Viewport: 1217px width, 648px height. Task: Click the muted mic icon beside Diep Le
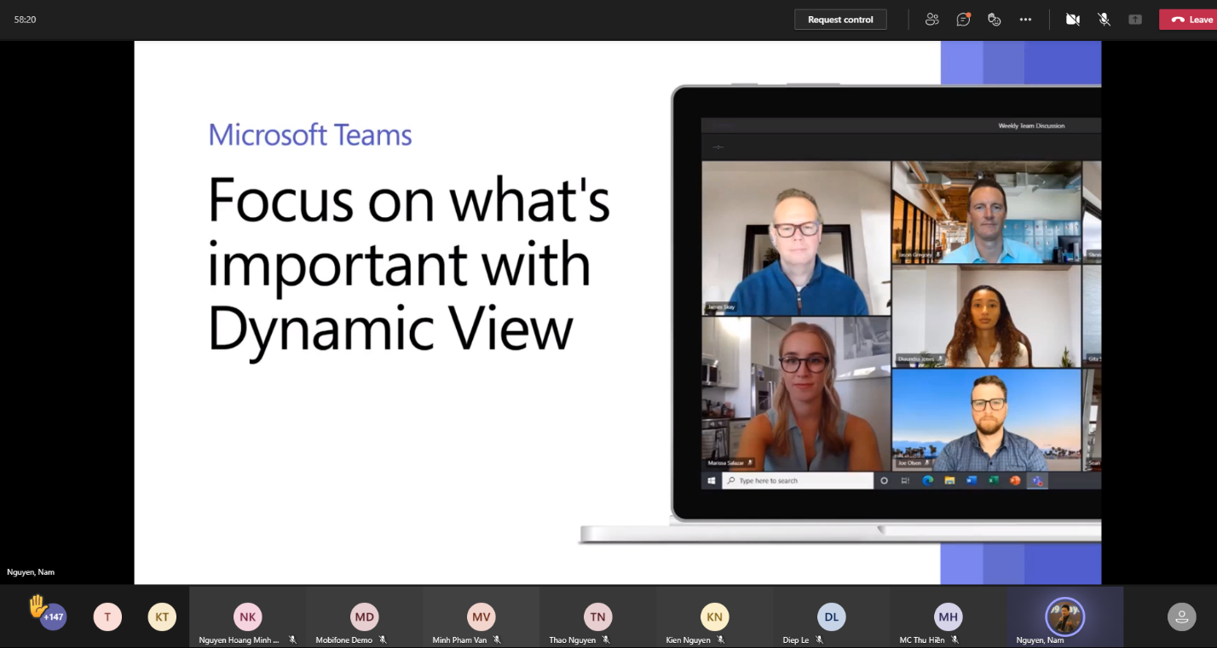tap(819, 639)
